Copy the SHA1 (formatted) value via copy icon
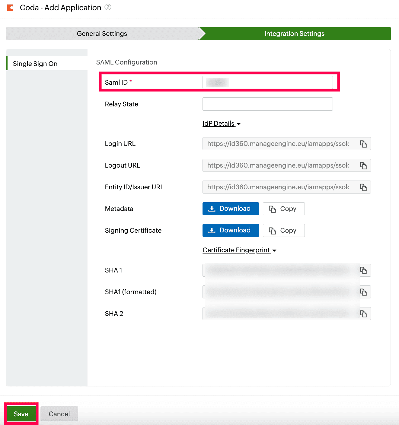The width and height of the screenshot is (399, 425). click(363, 292)
